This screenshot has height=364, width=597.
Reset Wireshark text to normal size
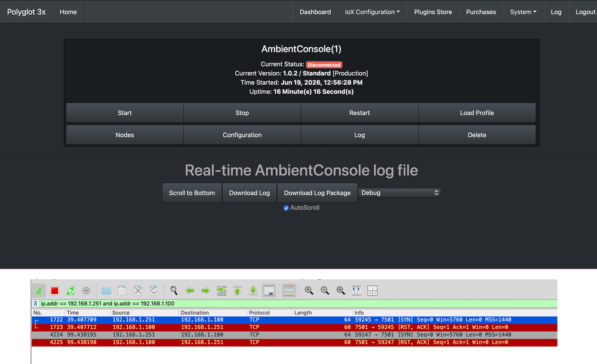point(341,291)
